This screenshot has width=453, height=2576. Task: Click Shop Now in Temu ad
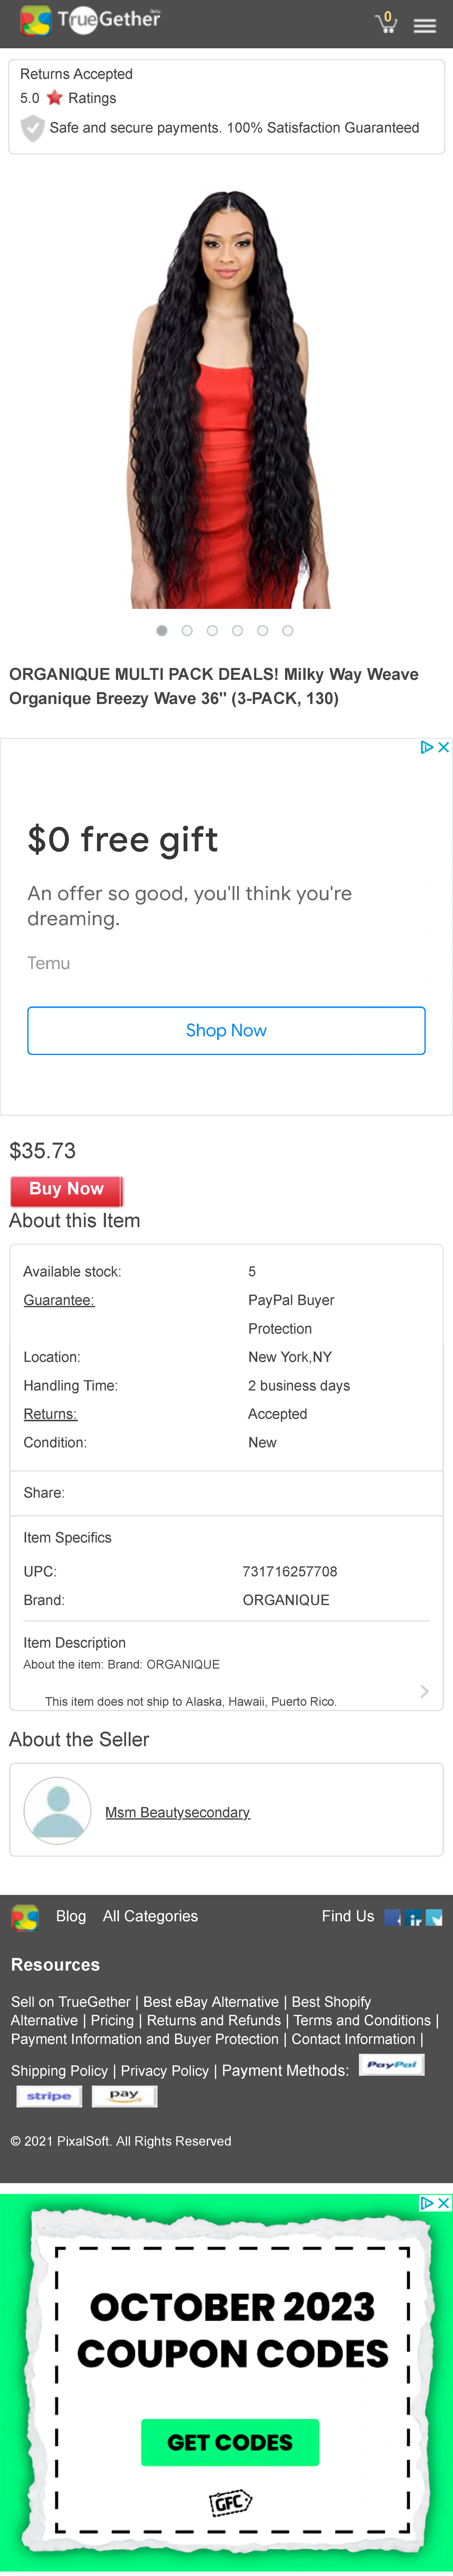[226, 1030]
